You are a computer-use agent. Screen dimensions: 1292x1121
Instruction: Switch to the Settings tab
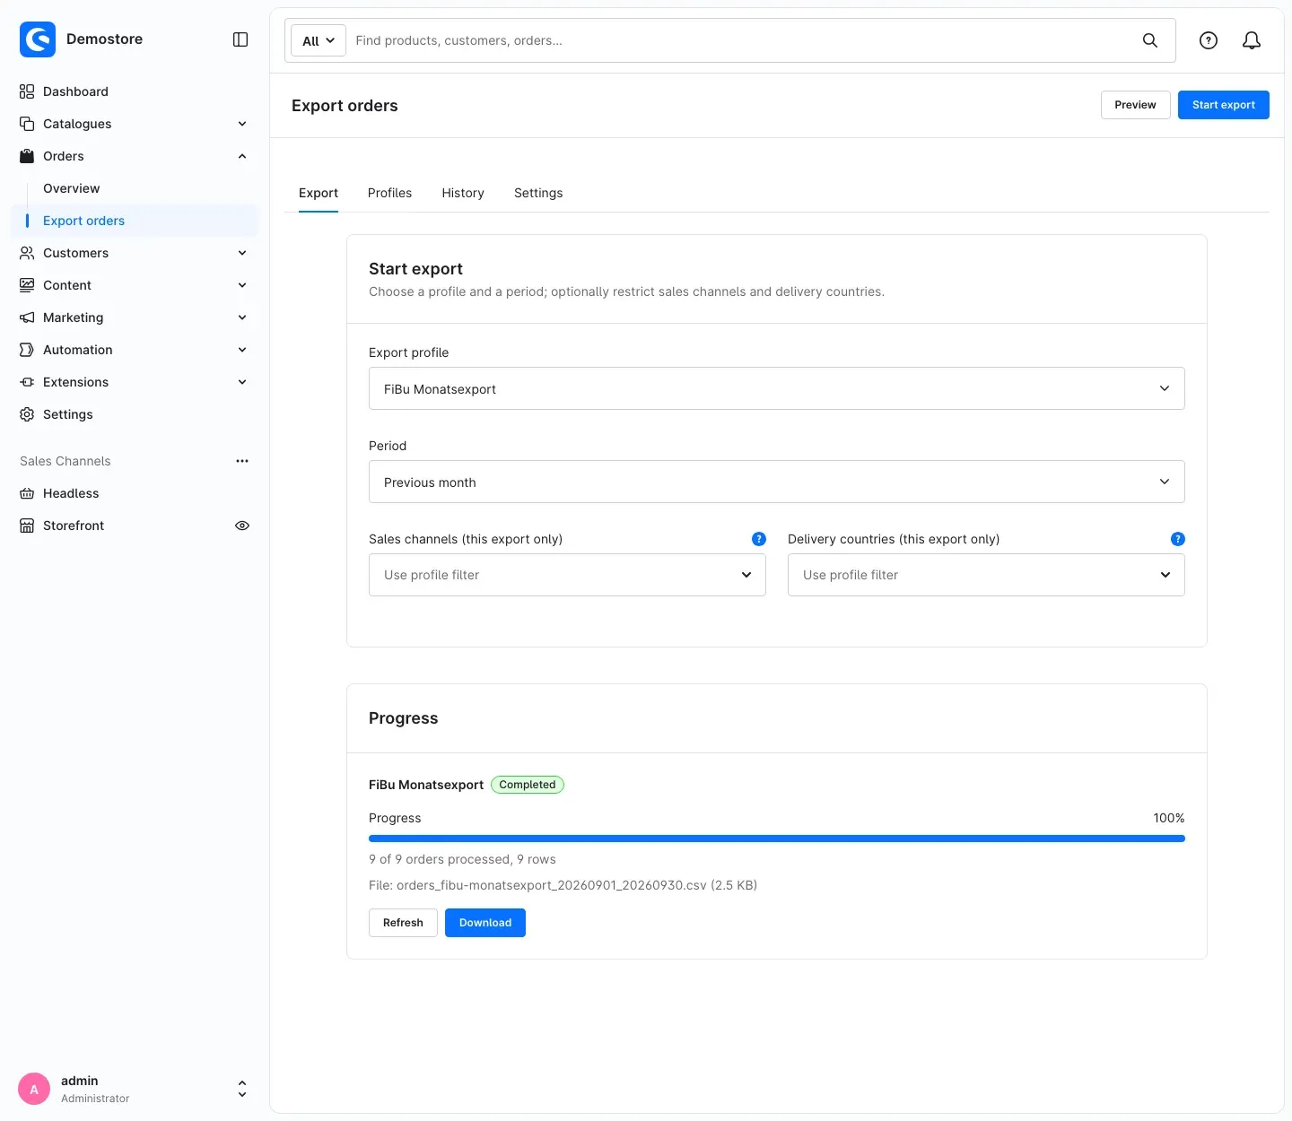tap(538, 193)
